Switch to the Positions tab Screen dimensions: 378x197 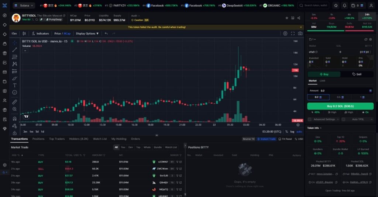[38, 139]
